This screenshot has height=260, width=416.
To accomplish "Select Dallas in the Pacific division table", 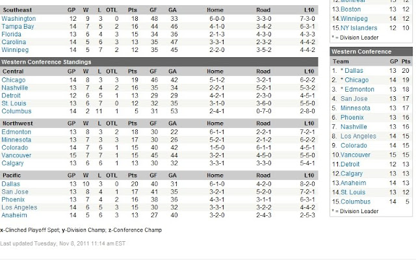I will [x=12, y=185].
